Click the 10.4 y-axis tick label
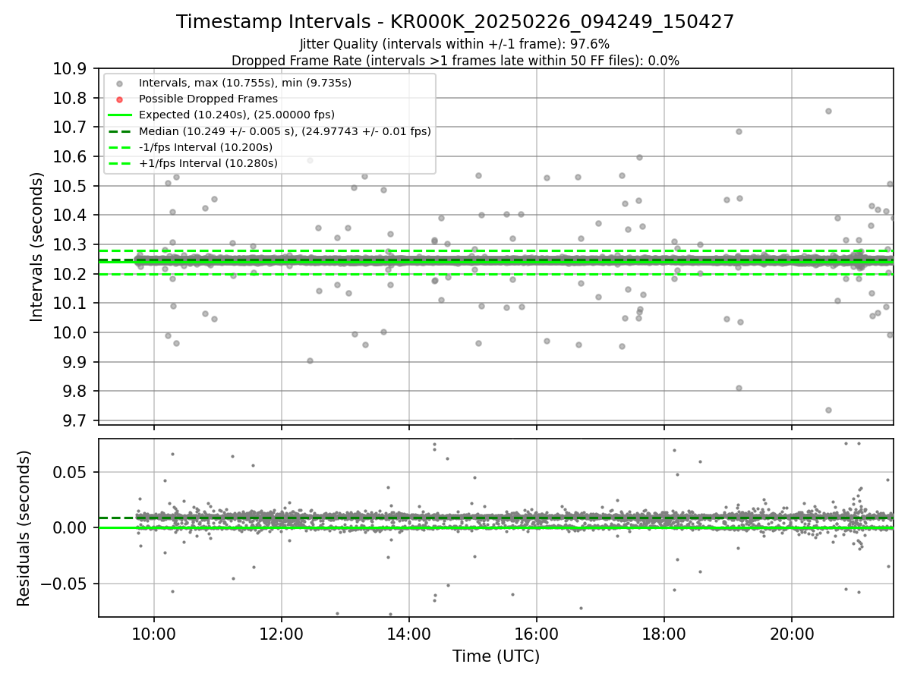This screenshot has width=911, height=683. coord(71,216)
